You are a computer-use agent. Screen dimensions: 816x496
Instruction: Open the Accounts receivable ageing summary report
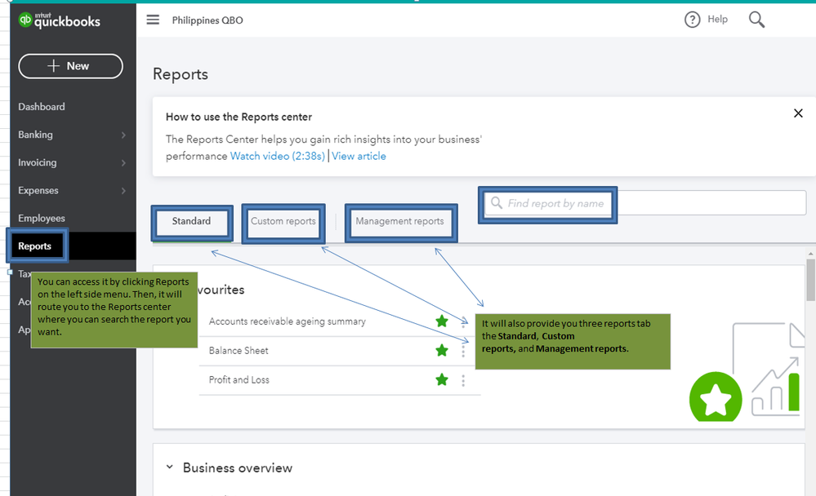click(x=288, y=321)
